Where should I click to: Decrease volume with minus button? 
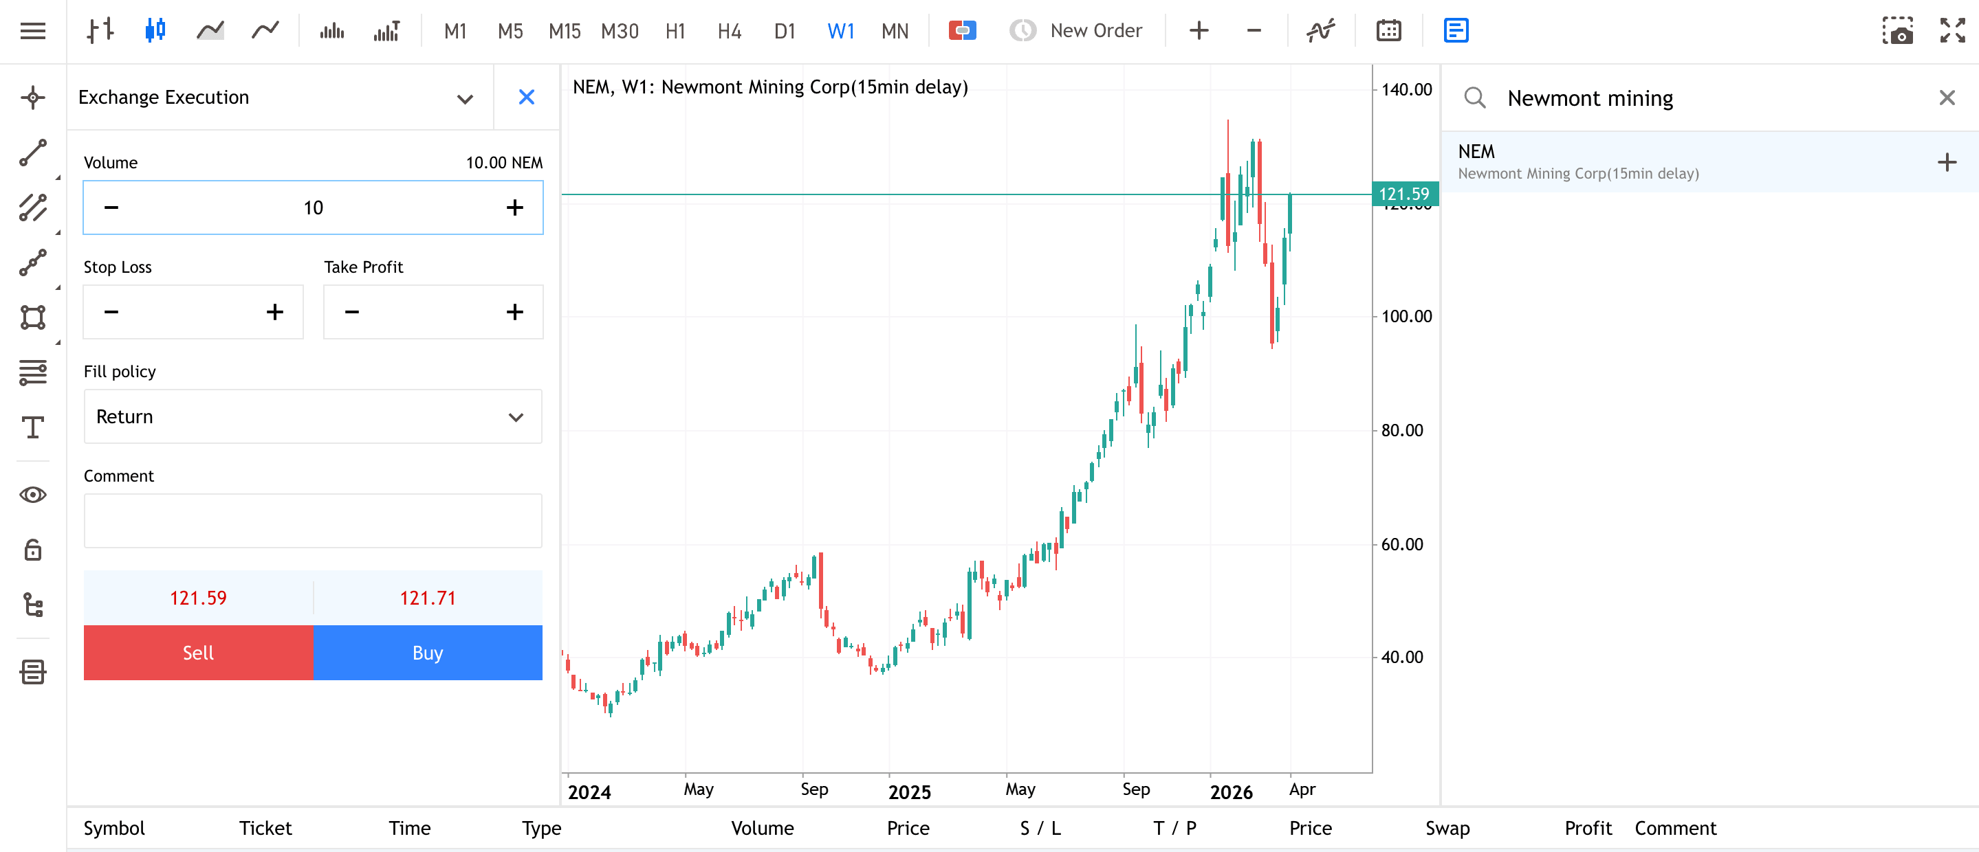111,208
